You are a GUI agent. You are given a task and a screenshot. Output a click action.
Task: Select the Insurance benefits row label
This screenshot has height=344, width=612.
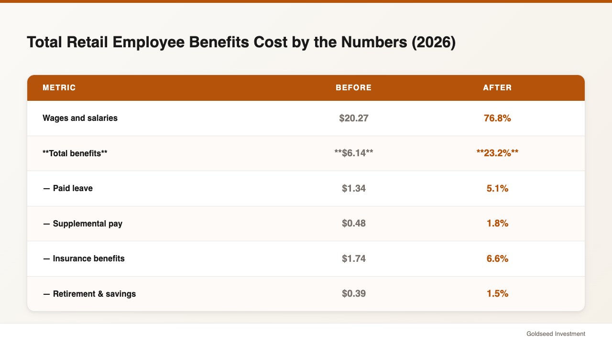pos(84,258)
